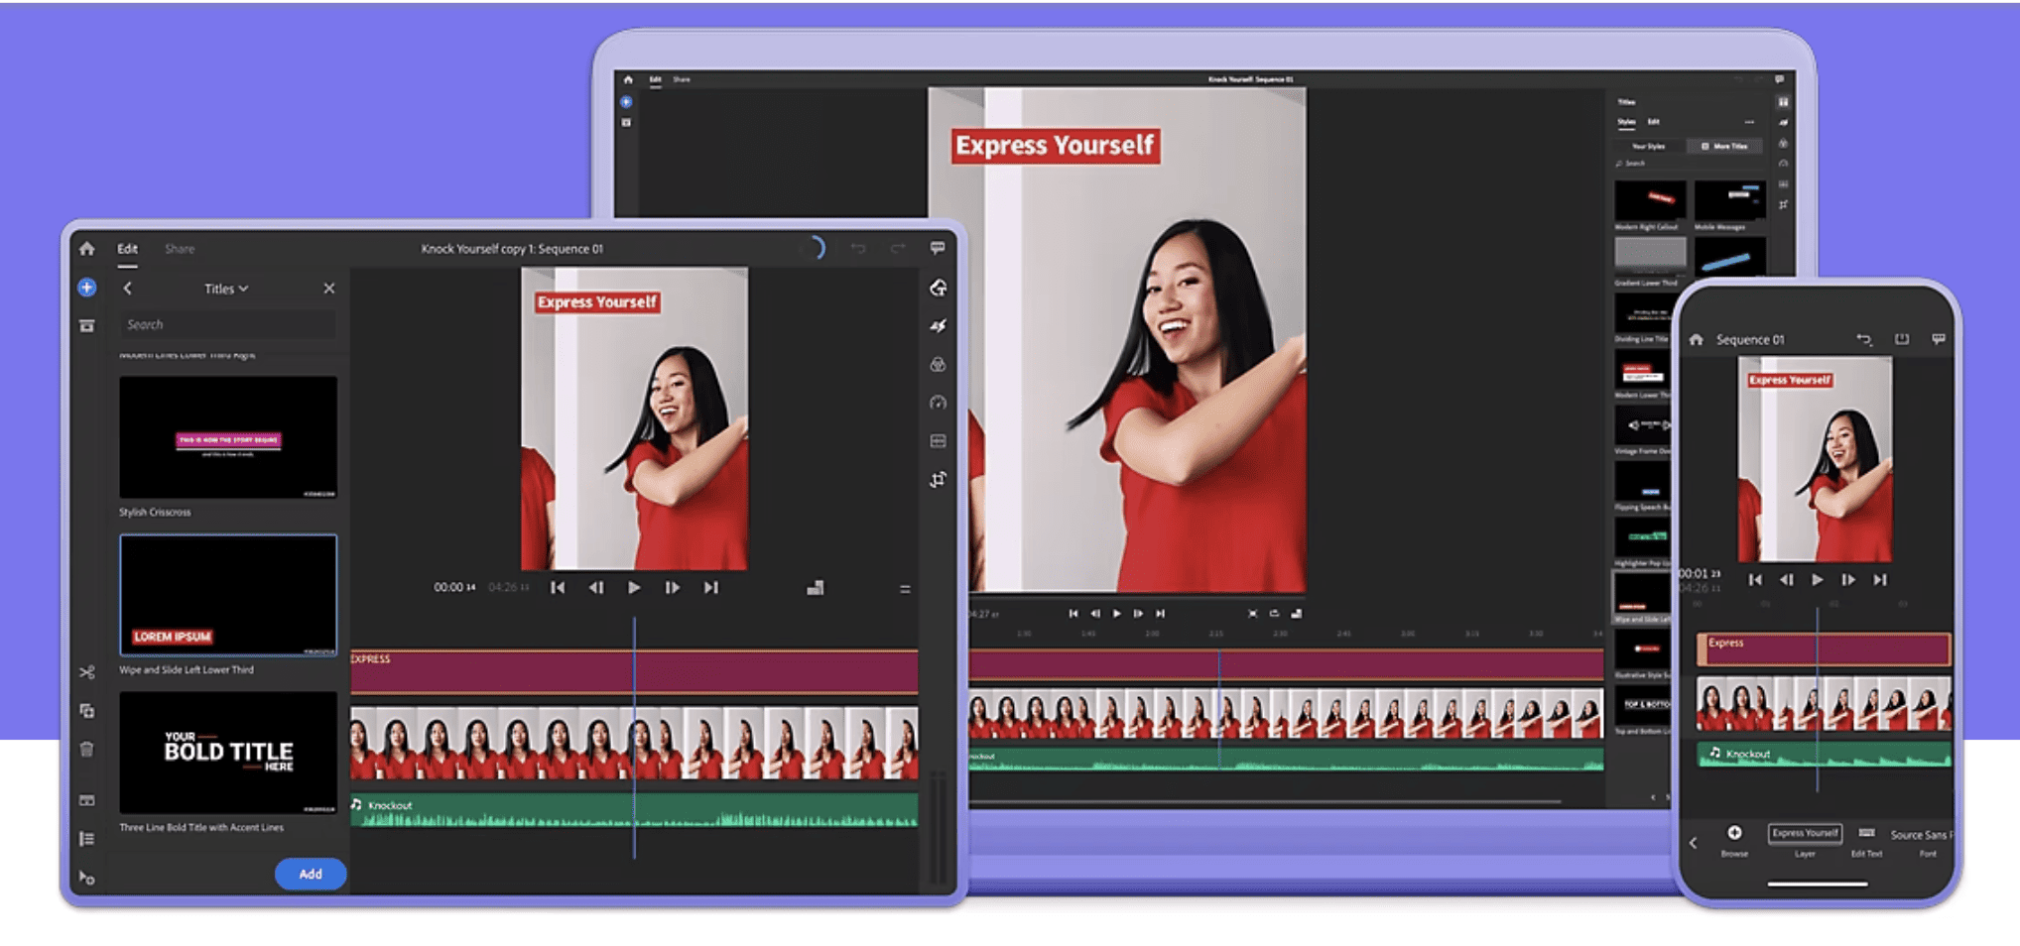The width and height of the screenshot is (2020, 946).
Task: Click the Search field in Titles panel
Action: point(227,324)
